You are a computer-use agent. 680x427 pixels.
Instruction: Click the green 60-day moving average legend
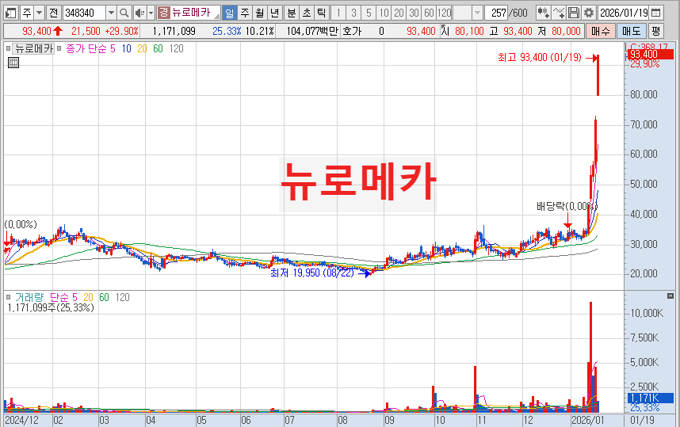click(x=158, y=48)
